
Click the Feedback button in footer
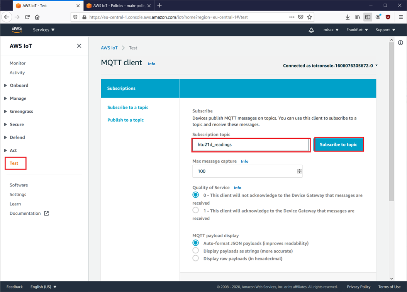[15, 287]
